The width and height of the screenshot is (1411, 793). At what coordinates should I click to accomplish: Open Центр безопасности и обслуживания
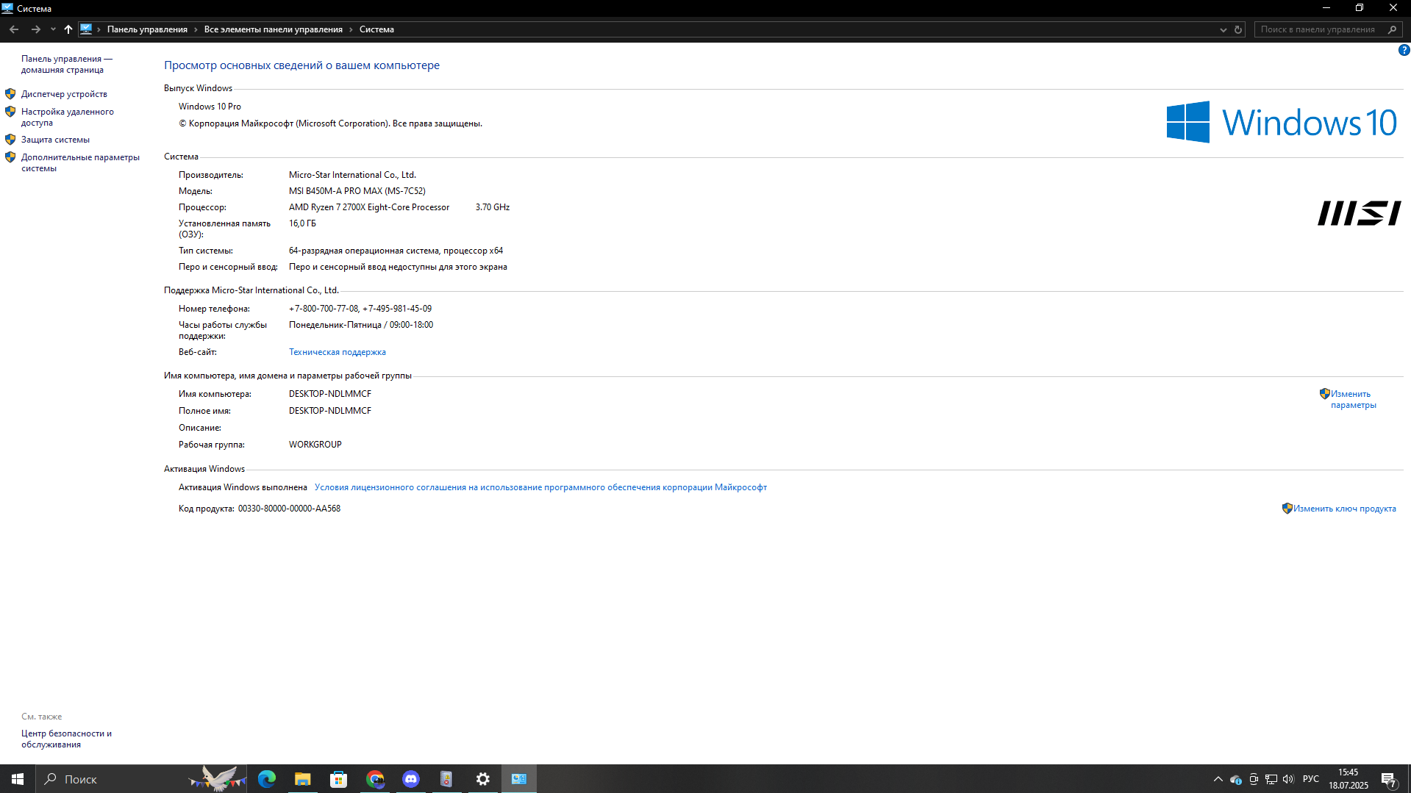pyautogui.click(x=66, y=739)
